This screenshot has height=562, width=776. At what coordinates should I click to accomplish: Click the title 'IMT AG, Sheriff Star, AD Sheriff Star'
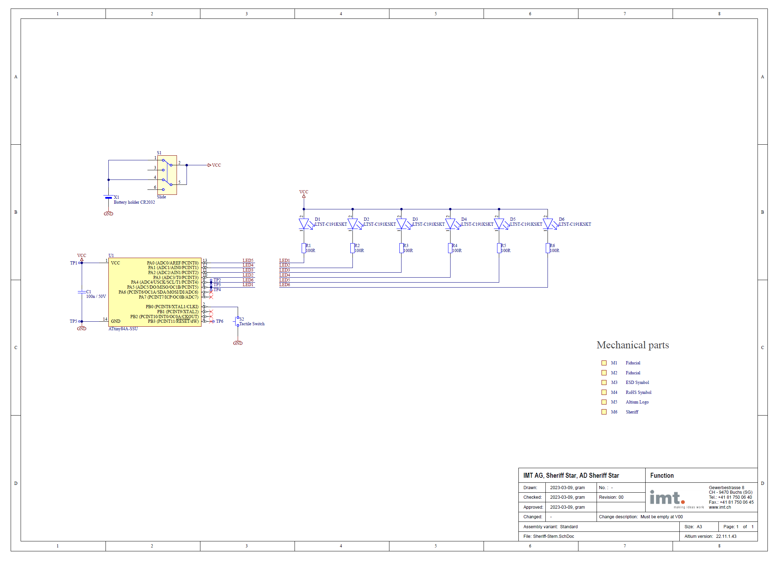[x=571, y=476]
